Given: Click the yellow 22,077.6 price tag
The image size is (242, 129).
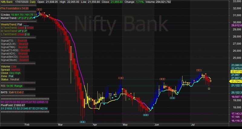Looking at the screenshot, I should pyautogui.click(x=236, y=72).
